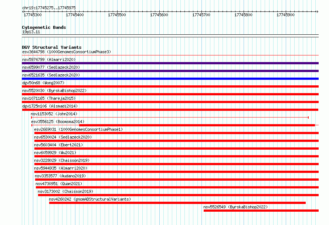Viewport: 329px width, 225px height.
Task: Select the nsv5974799 (Almarri2020) variant label
Action: pyautogui.click(x=49, y=59)
